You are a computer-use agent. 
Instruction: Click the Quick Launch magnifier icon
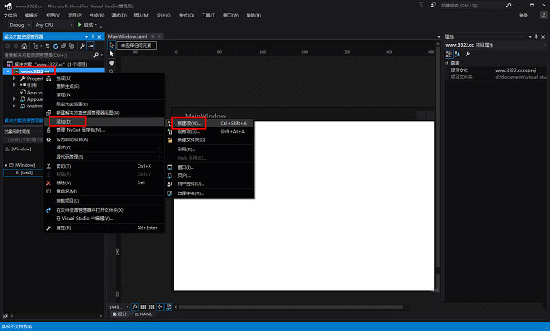point(508,5)
